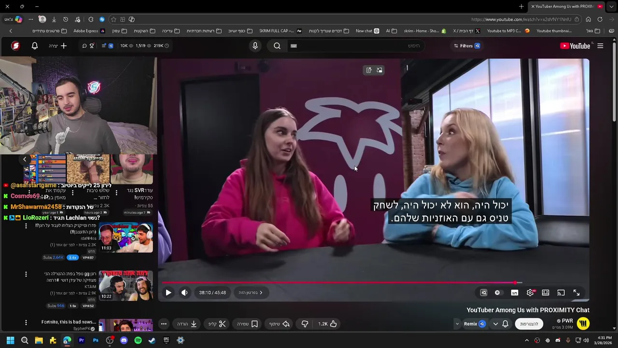
Task: Click the Remix vidIQ button
Action: coord(475,324)
